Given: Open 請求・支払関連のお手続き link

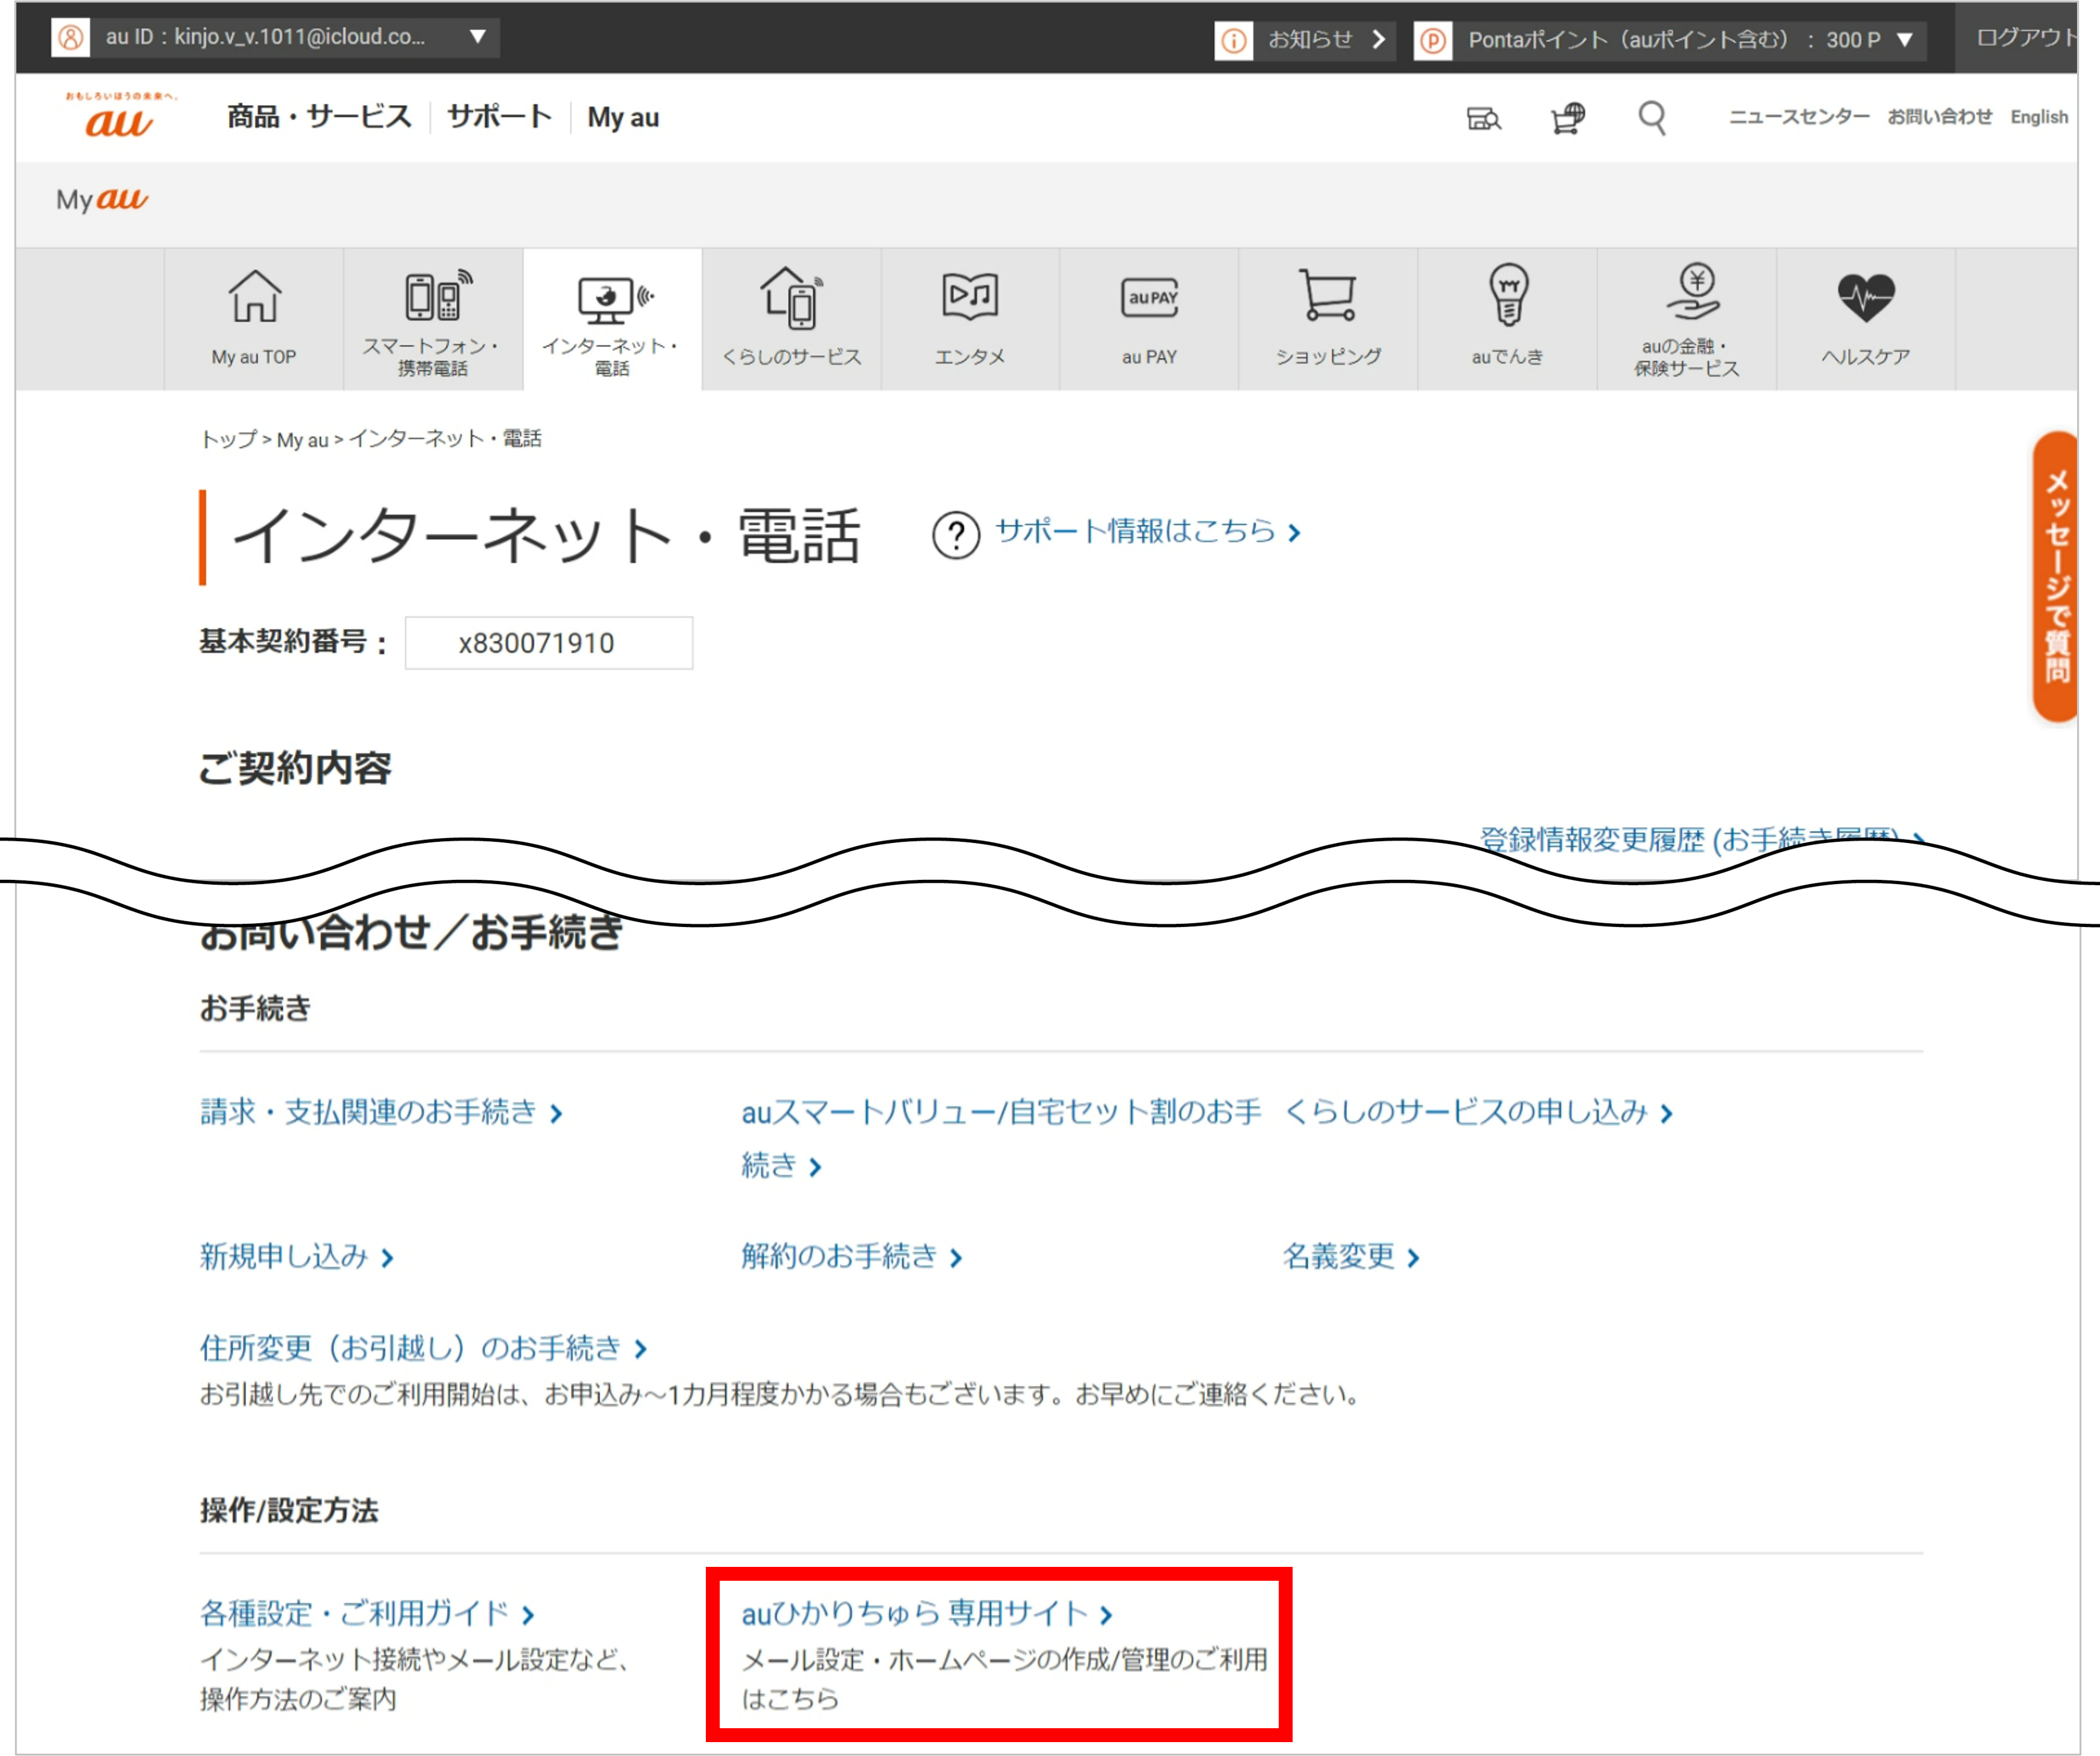Looking at the screenshot, I should (x=381, y=1112).
